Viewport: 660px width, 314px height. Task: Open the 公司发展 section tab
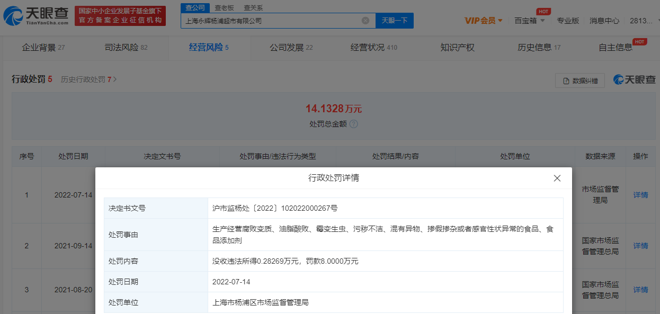[x=291, y=48]
